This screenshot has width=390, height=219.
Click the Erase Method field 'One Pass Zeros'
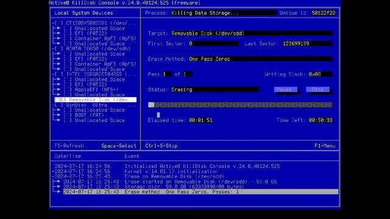261,59
